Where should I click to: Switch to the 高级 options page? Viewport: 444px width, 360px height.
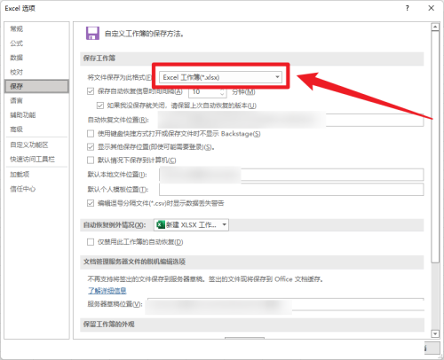point(17,129)
